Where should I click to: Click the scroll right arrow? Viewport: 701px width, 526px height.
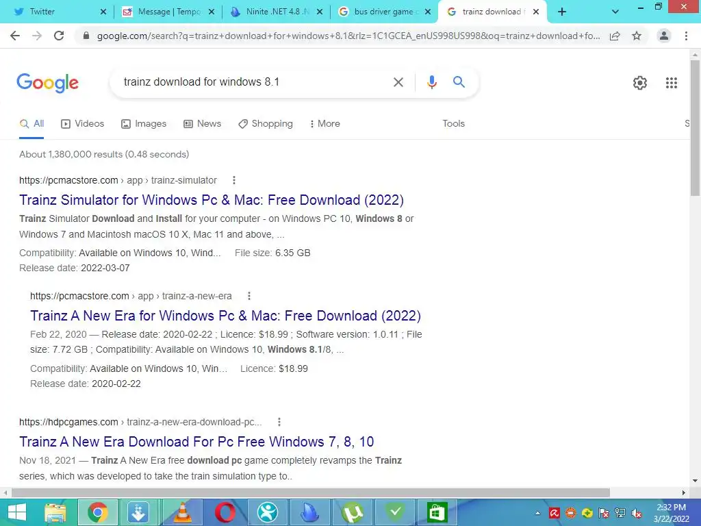coord(684,492)
